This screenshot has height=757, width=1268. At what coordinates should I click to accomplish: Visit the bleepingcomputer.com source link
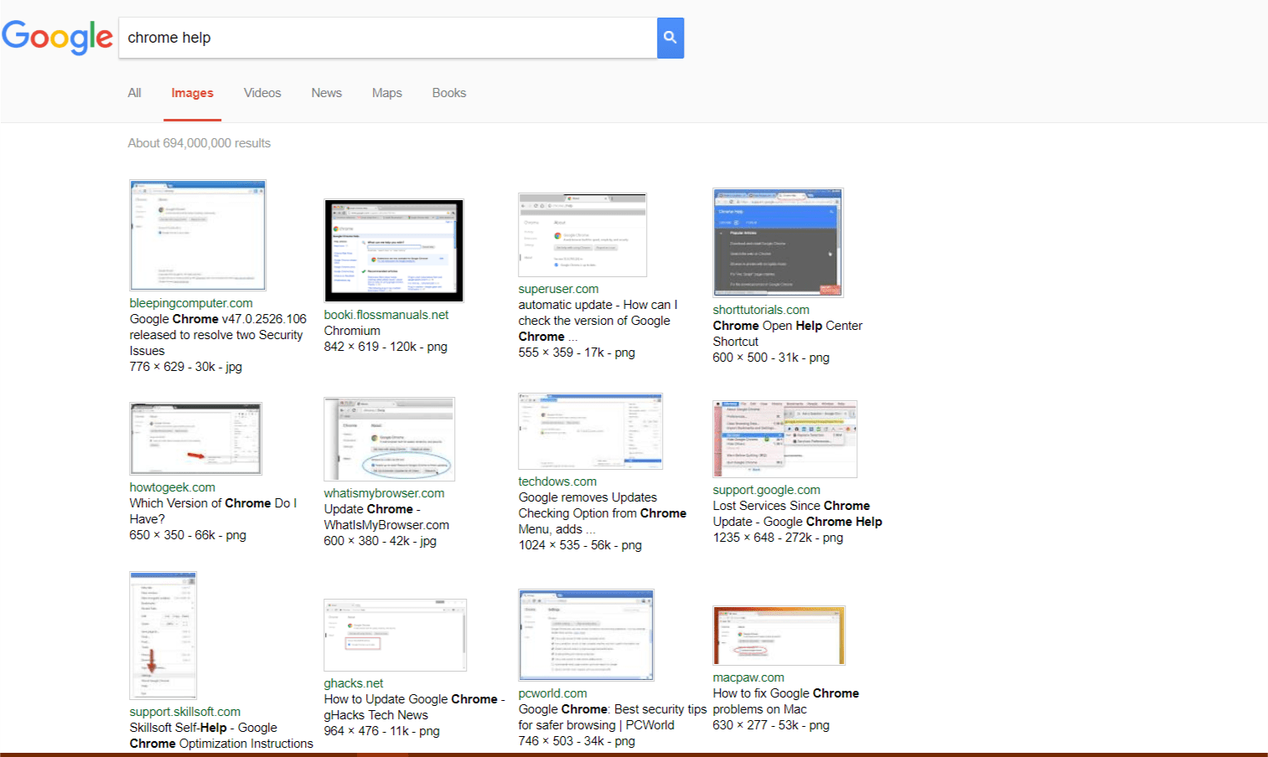191,303
